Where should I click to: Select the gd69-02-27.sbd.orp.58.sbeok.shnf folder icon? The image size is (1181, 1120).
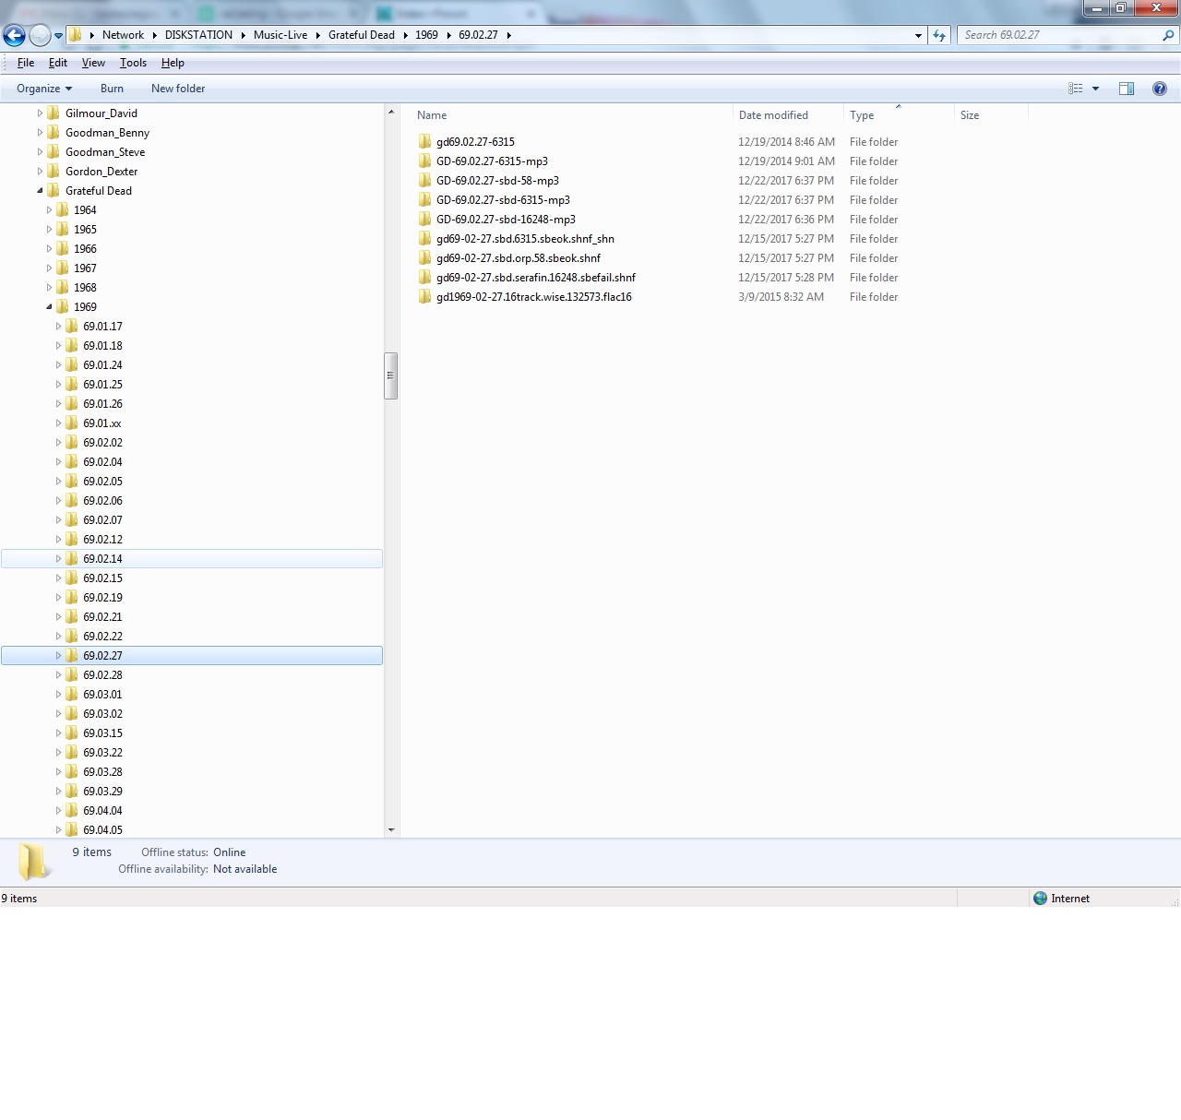424,258
